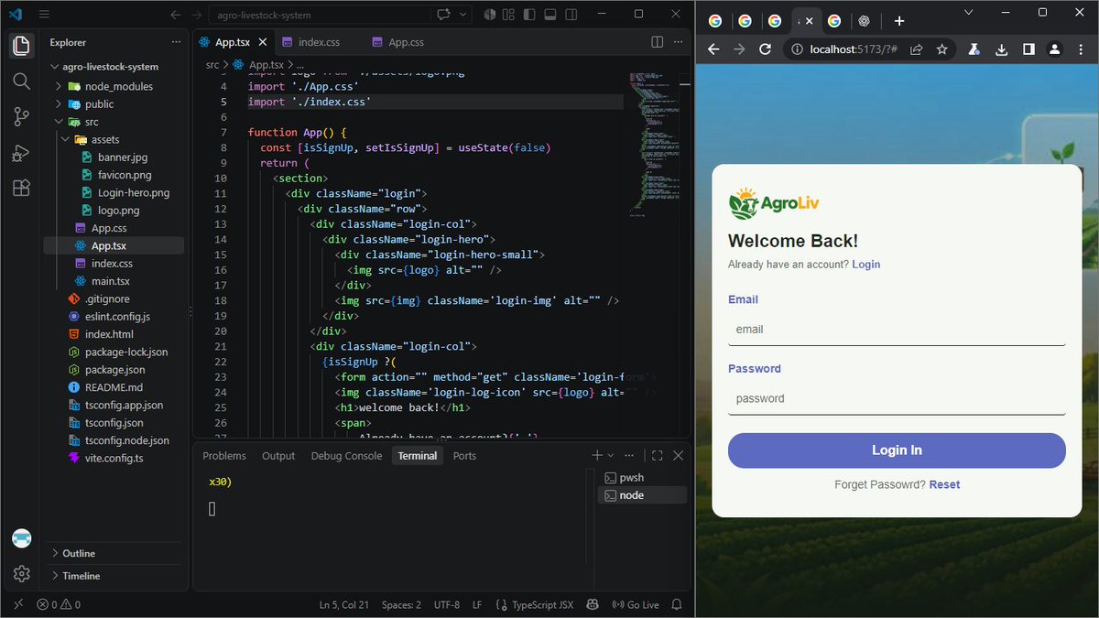This screenshot has width=1099, height=618.
Task: Open the notifications bell in status bar
Action: [x=677, y=605]
